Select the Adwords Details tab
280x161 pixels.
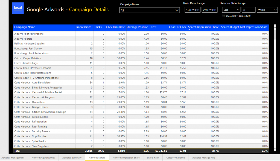(97, 158)
